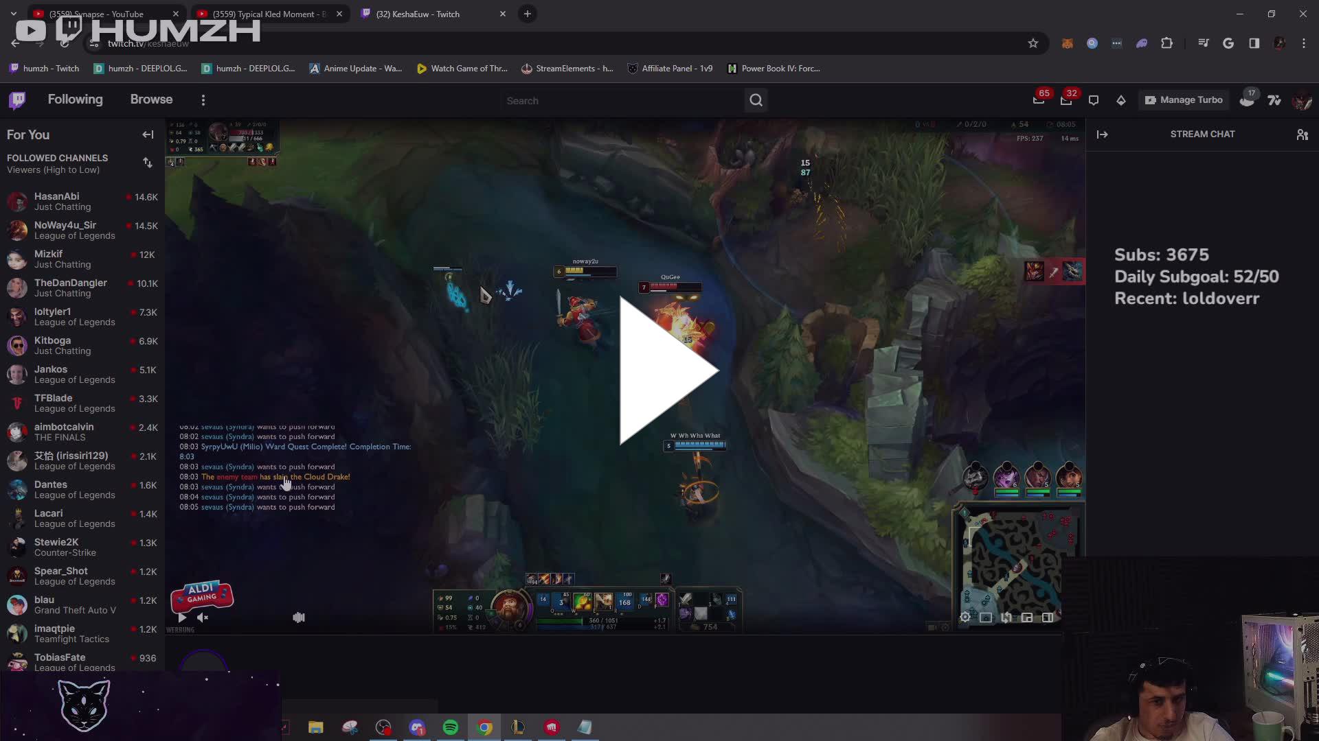The width and height of the screenshot is (1319, 741).
Task: Open OBS Studio from taskbar
Action: (383, 727)
